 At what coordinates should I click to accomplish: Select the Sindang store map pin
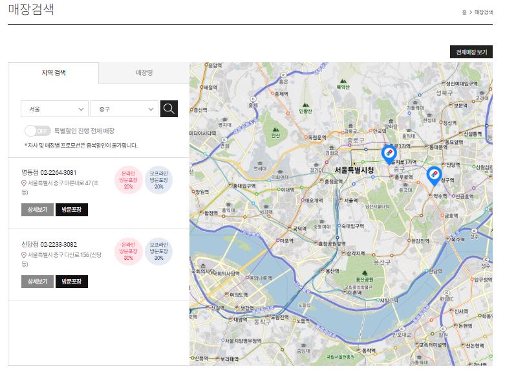click(x=434, y=176)
